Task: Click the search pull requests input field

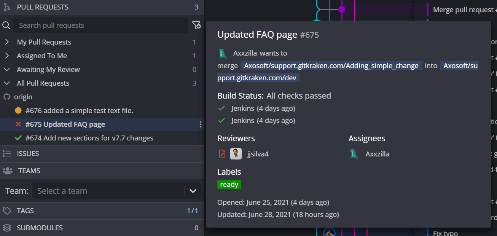Action: pos(100,25)
